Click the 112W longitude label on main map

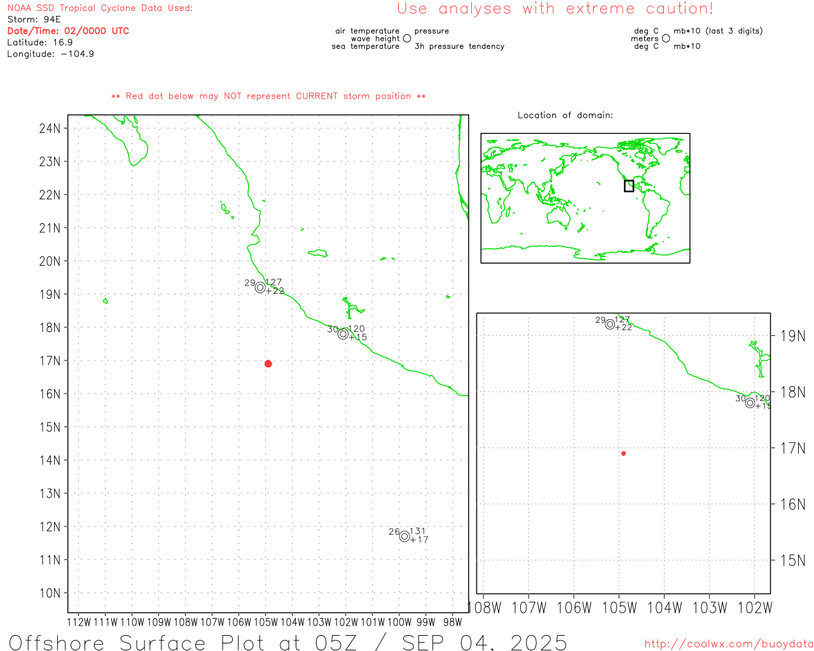coord(79,622)
